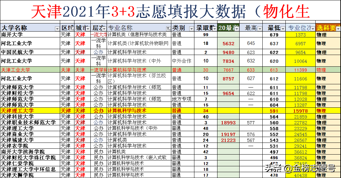Select the 天津农学院 cell

coord(30,146)
